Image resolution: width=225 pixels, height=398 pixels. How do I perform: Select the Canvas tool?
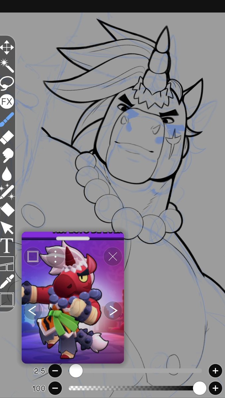click(x=7, y=299)
